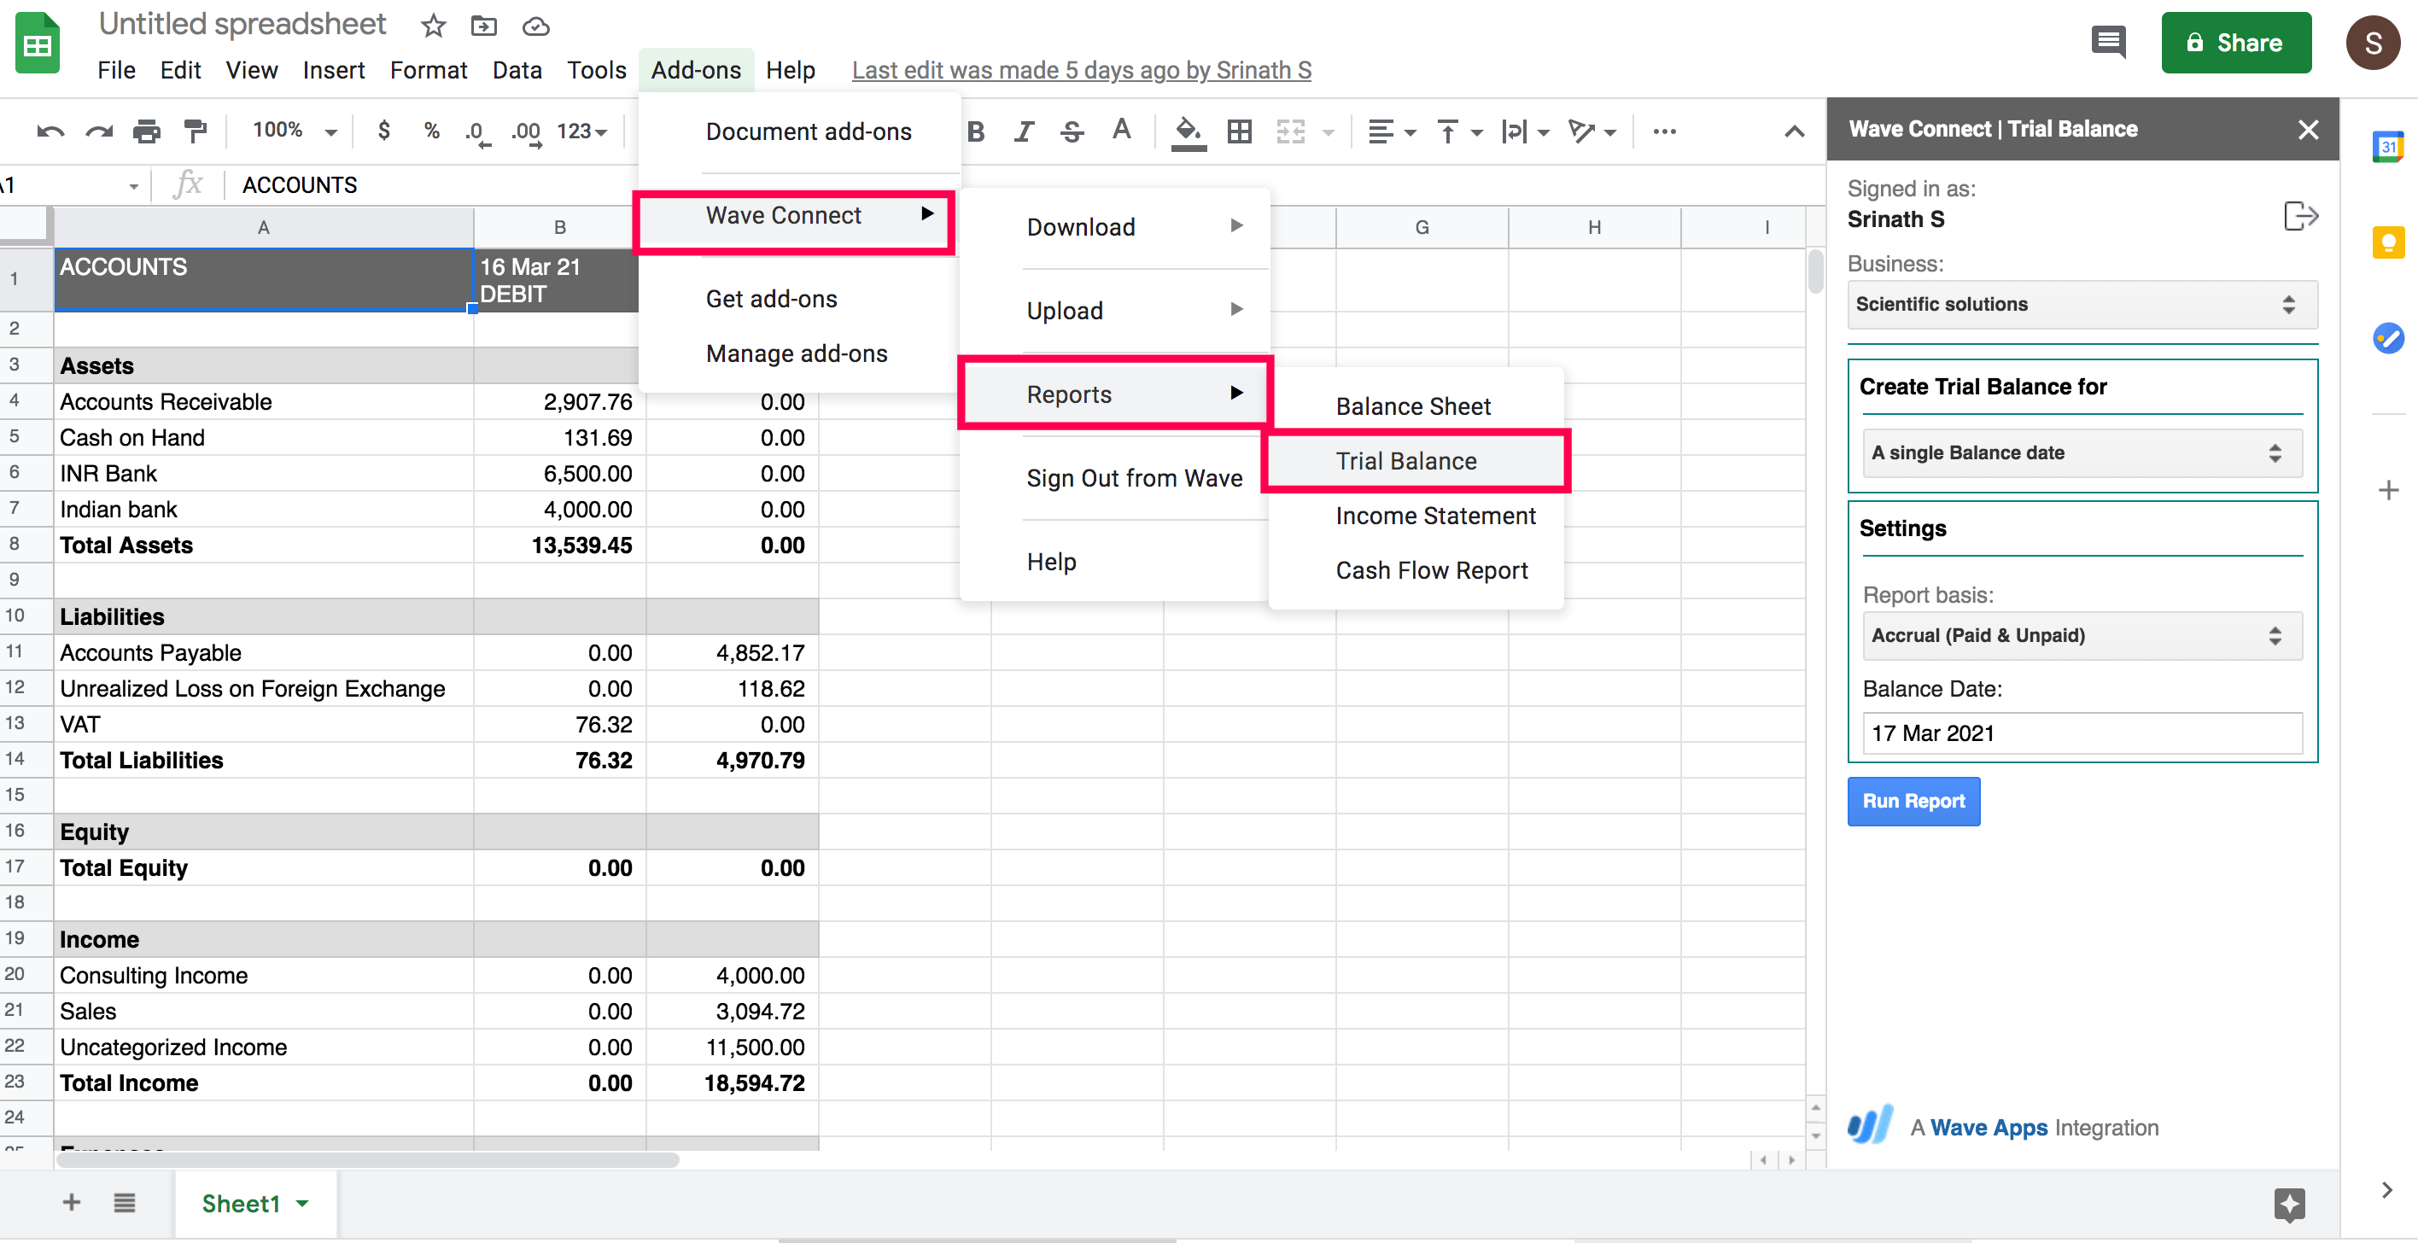Select Trial Balance from Reports submenu
The width and height of the screenshot is (2418, 1243).
coord(1405,461)
